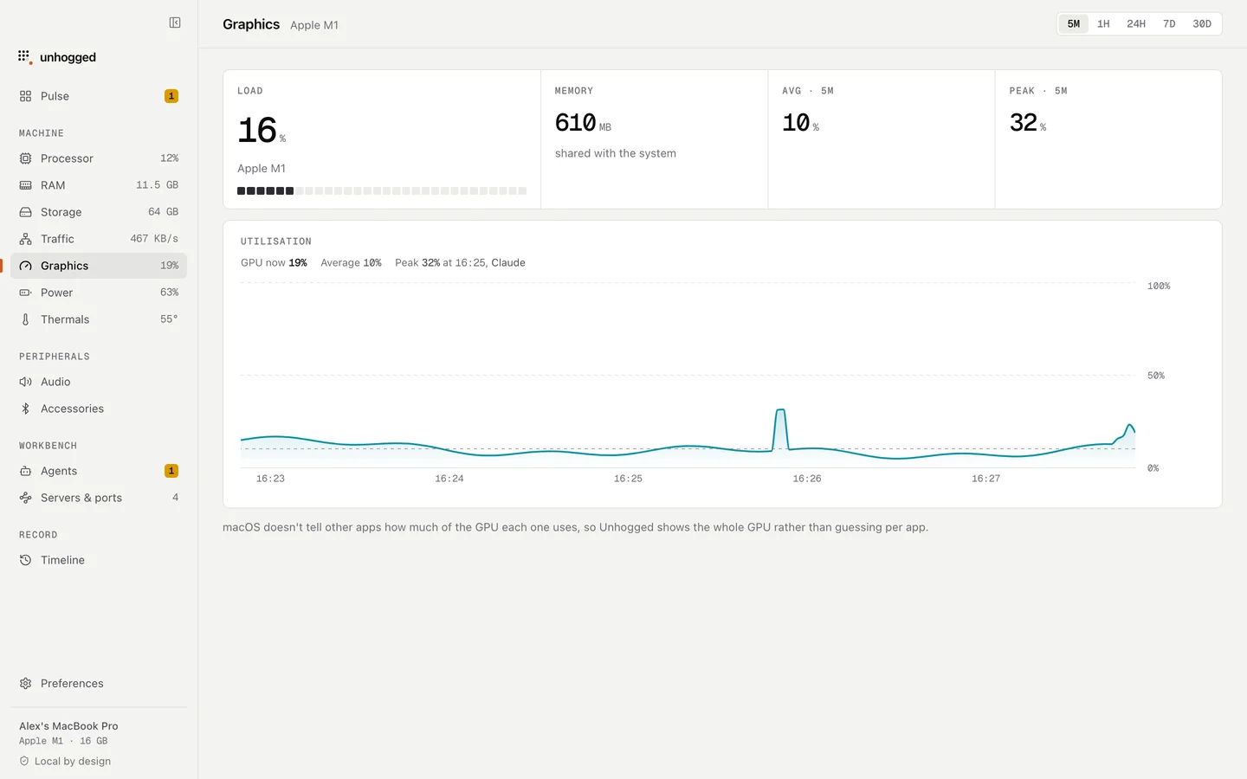This screenshot has height=779, width=1247.
Task: Click the Preferences gear icon
Action: pos(25,683)
